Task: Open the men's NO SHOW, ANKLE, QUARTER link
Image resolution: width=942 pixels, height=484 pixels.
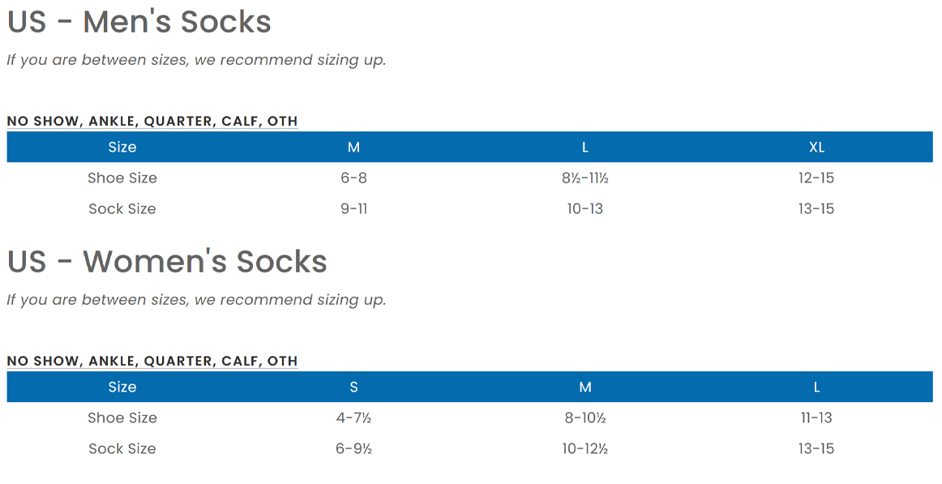Action: 152,122
